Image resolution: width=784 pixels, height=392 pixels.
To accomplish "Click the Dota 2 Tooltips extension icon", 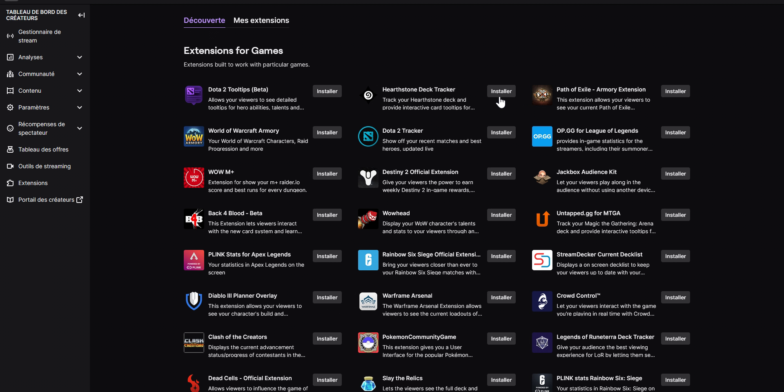I will (x=194, y=95).
